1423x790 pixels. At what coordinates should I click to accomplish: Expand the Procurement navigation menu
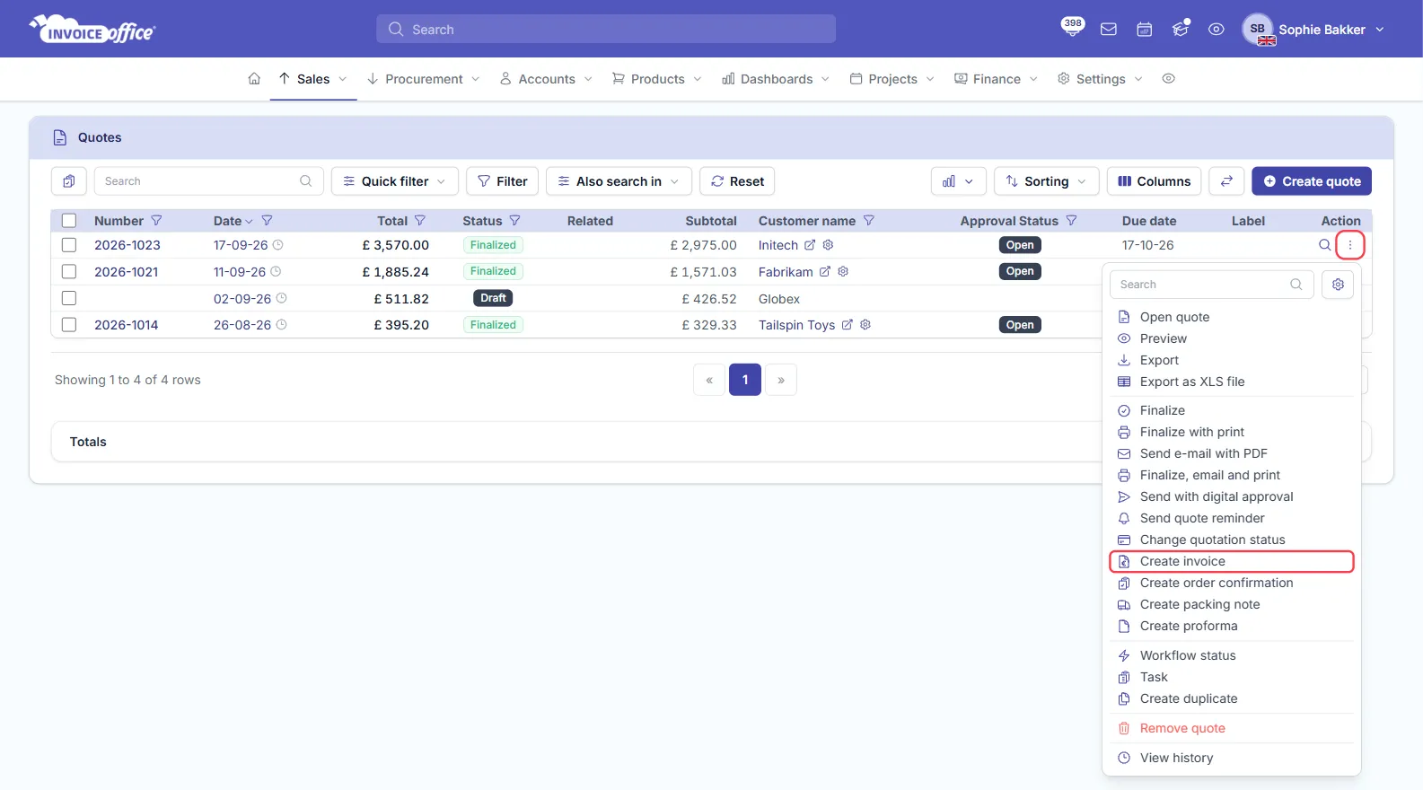424,79
